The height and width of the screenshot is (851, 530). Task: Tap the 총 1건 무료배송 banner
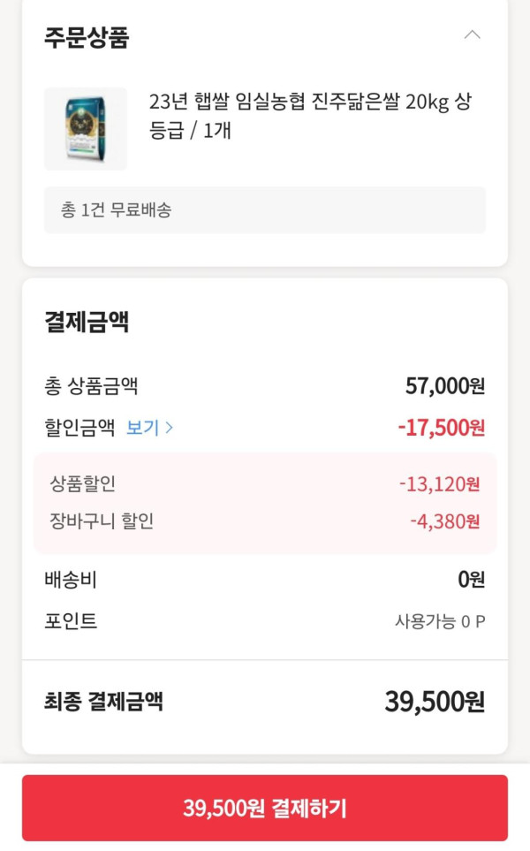tap(265, 210)
